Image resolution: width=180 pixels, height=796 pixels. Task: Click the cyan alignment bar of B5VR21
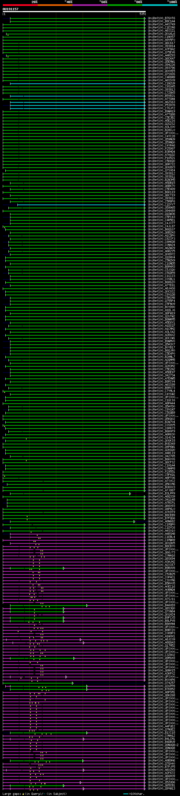(x=78, y=96)
